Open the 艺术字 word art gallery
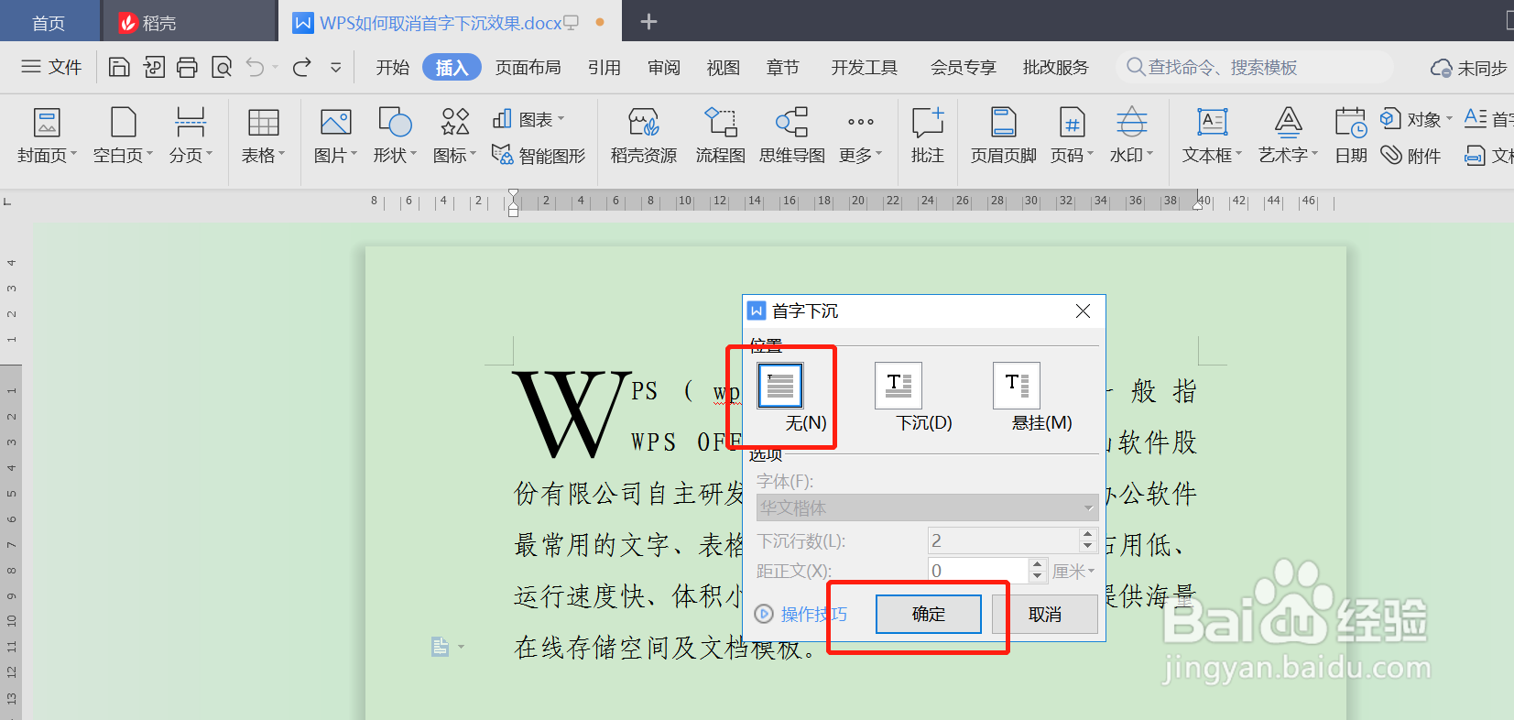 tap(1288, 136)
